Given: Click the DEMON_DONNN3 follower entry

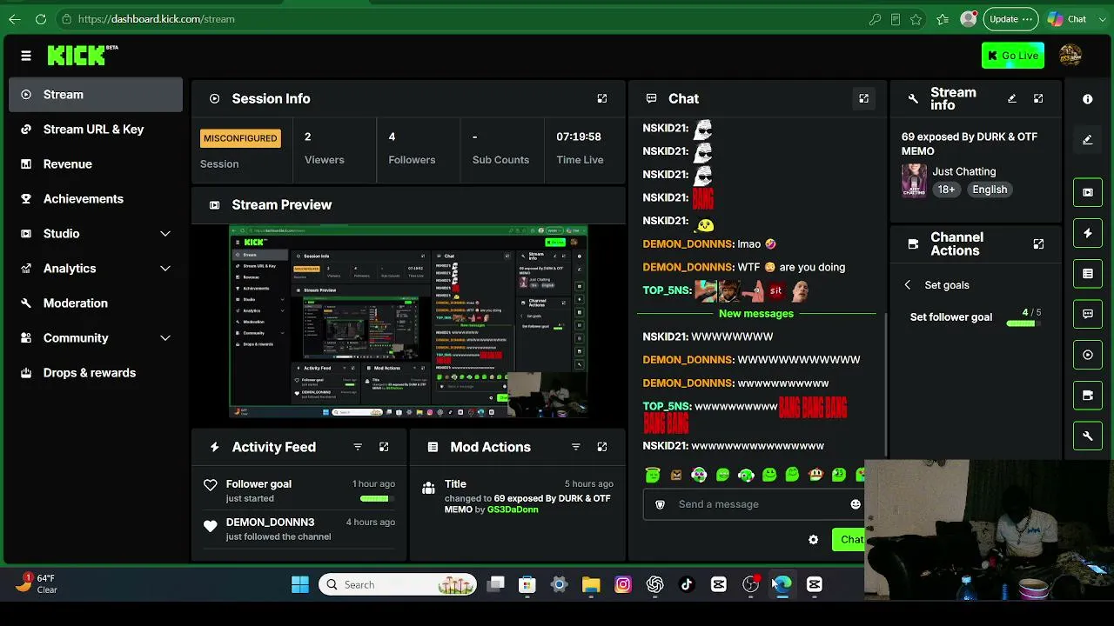Looking at the screenshot, I should pos(300,529).
